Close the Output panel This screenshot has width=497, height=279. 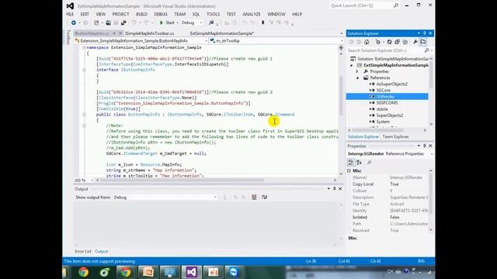pyautogui.click(x=340, y=189)
